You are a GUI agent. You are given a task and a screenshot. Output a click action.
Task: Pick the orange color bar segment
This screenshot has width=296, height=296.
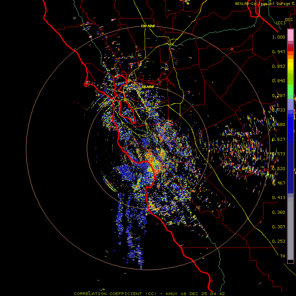290,57
